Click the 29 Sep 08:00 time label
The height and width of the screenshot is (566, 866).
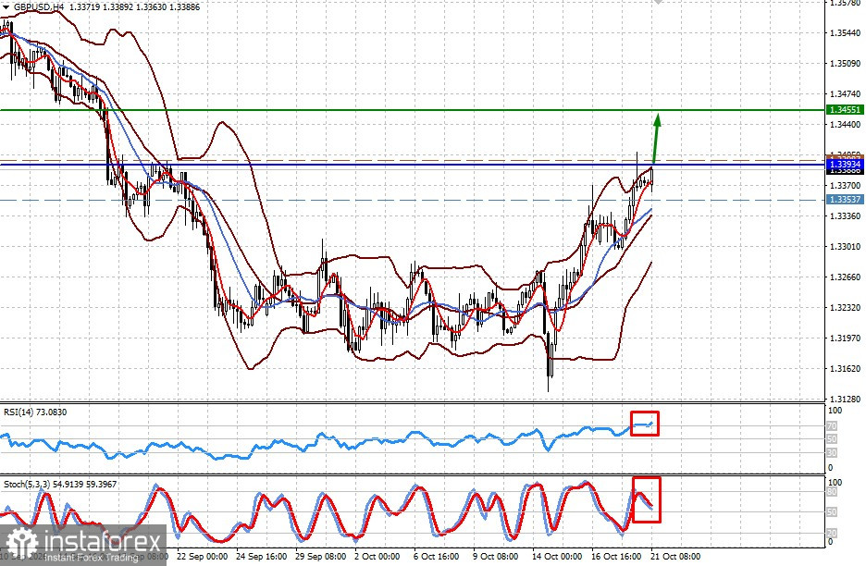point(320,556)
